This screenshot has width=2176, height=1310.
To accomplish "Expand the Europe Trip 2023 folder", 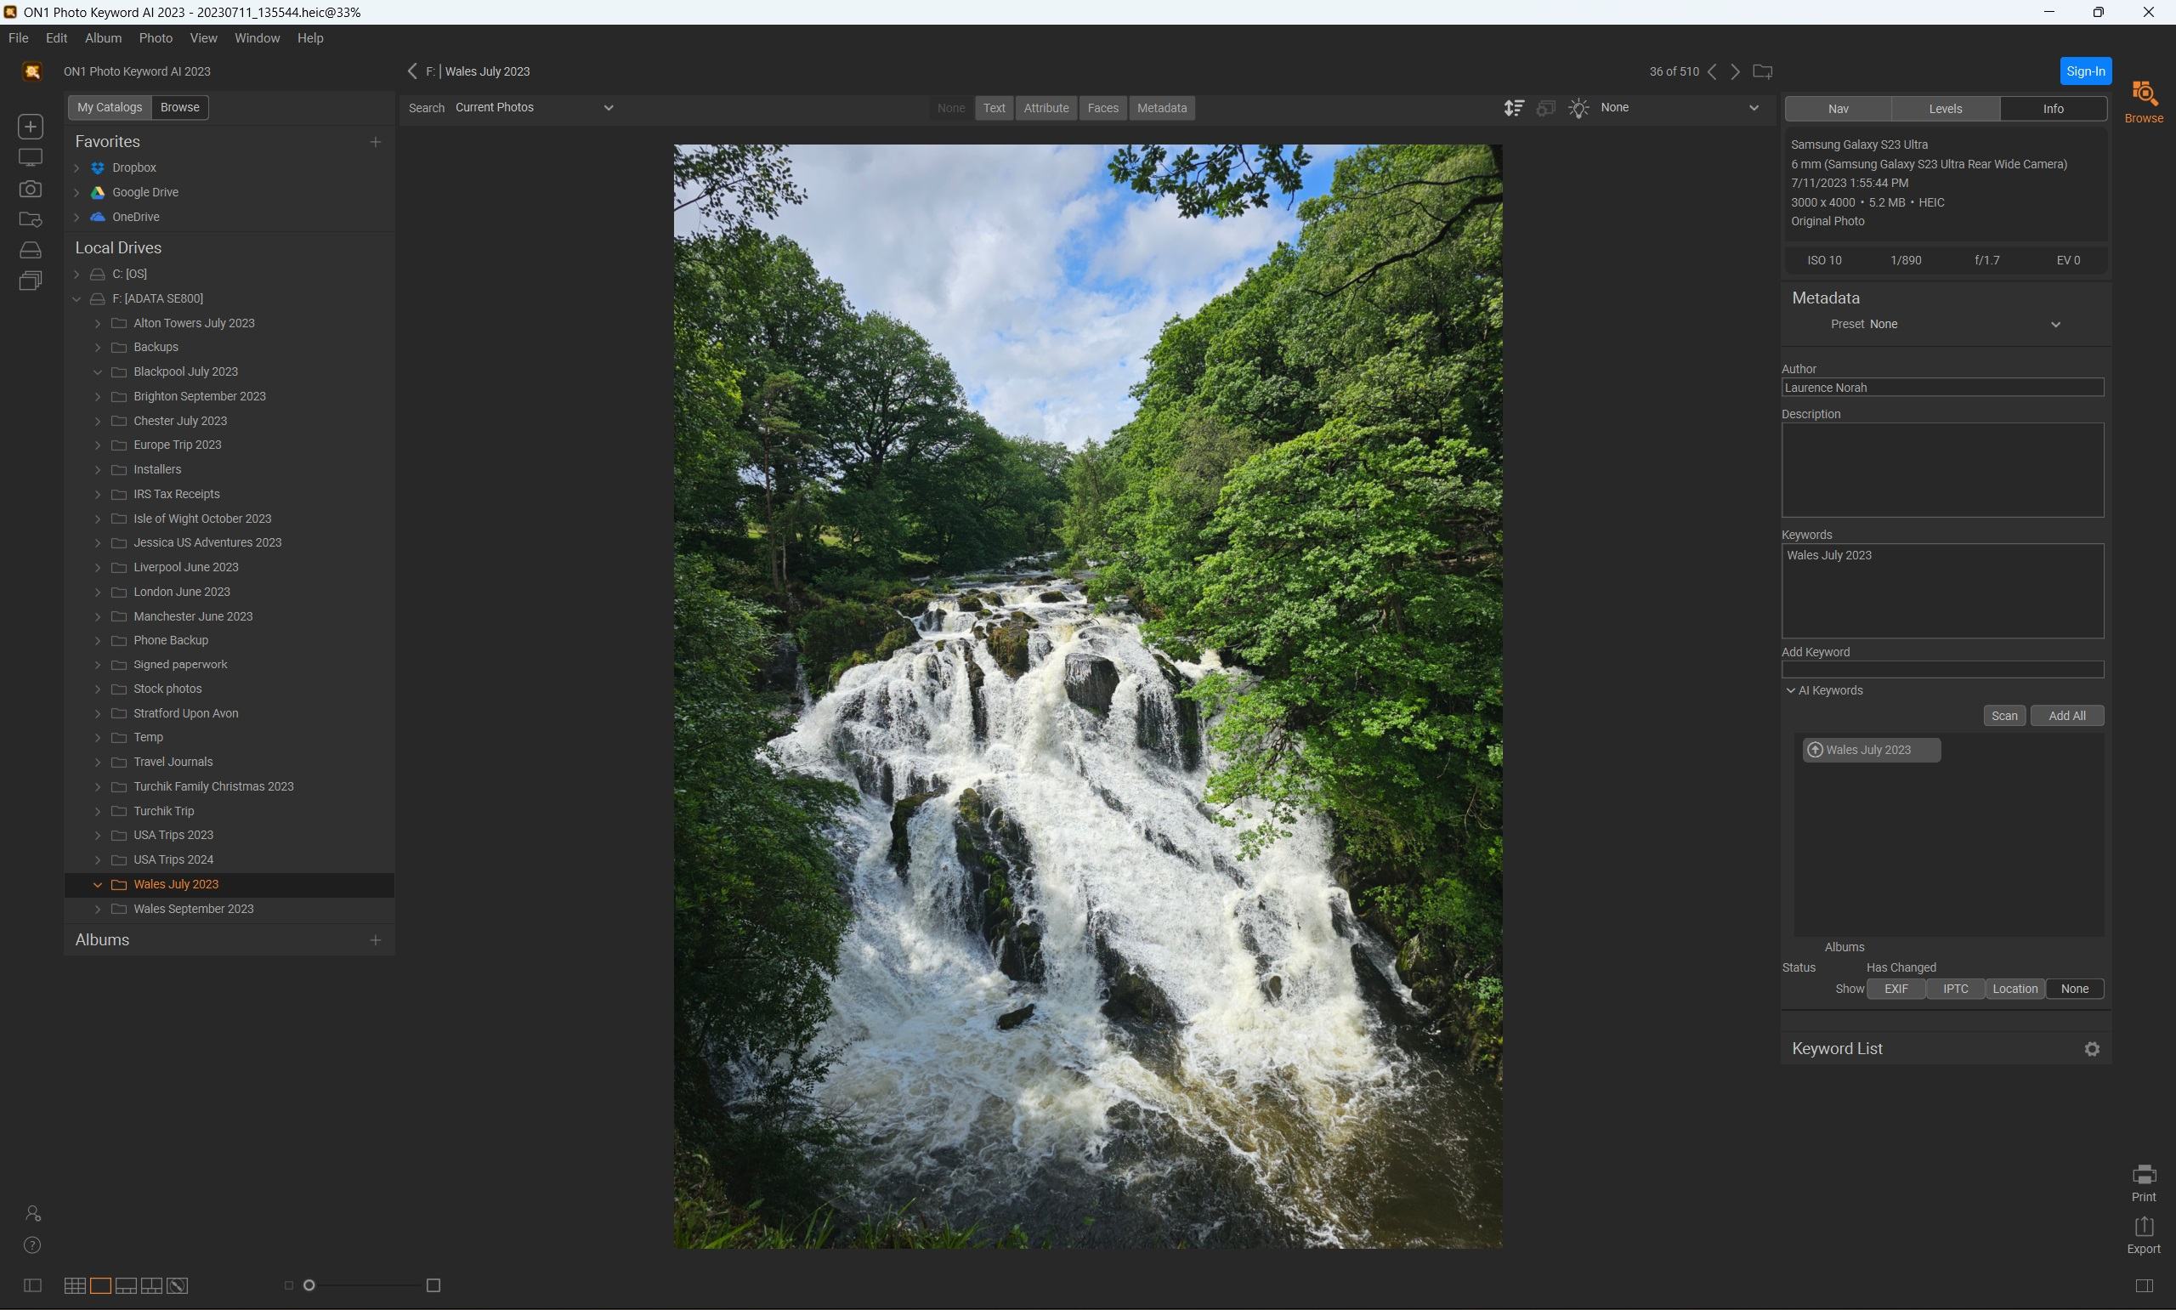I will tap(98, 445).
